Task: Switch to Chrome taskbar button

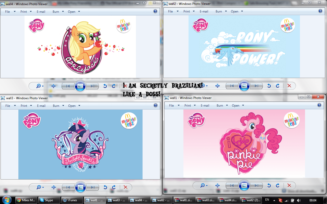Action: point(26,200)
